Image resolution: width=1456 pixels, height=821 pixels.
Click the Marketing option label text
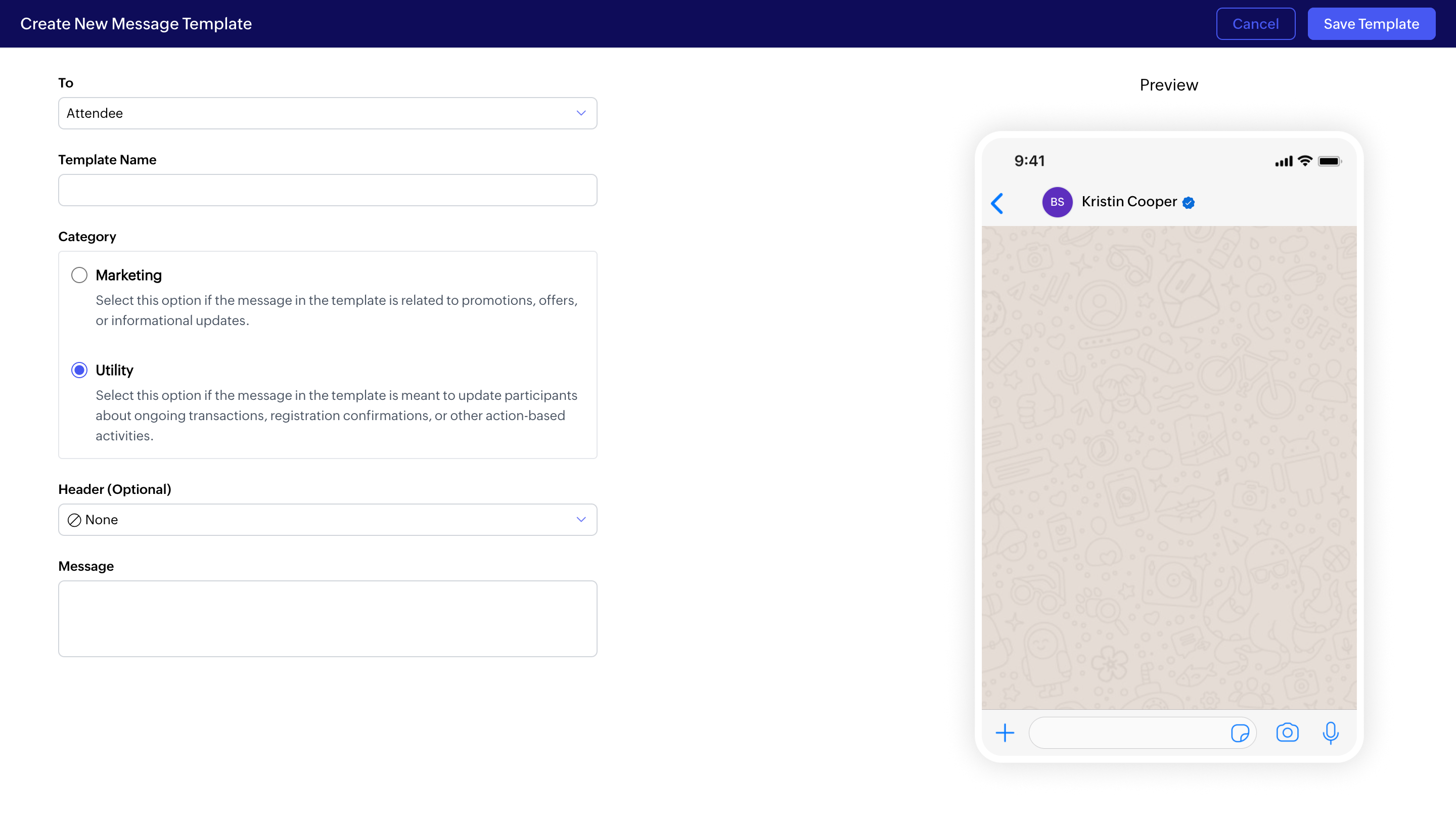click(x=128, y=275)
